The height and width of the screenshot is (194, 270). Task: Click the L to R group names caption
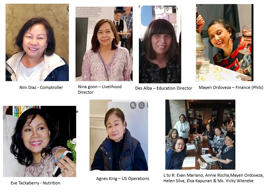click(214, 178)
